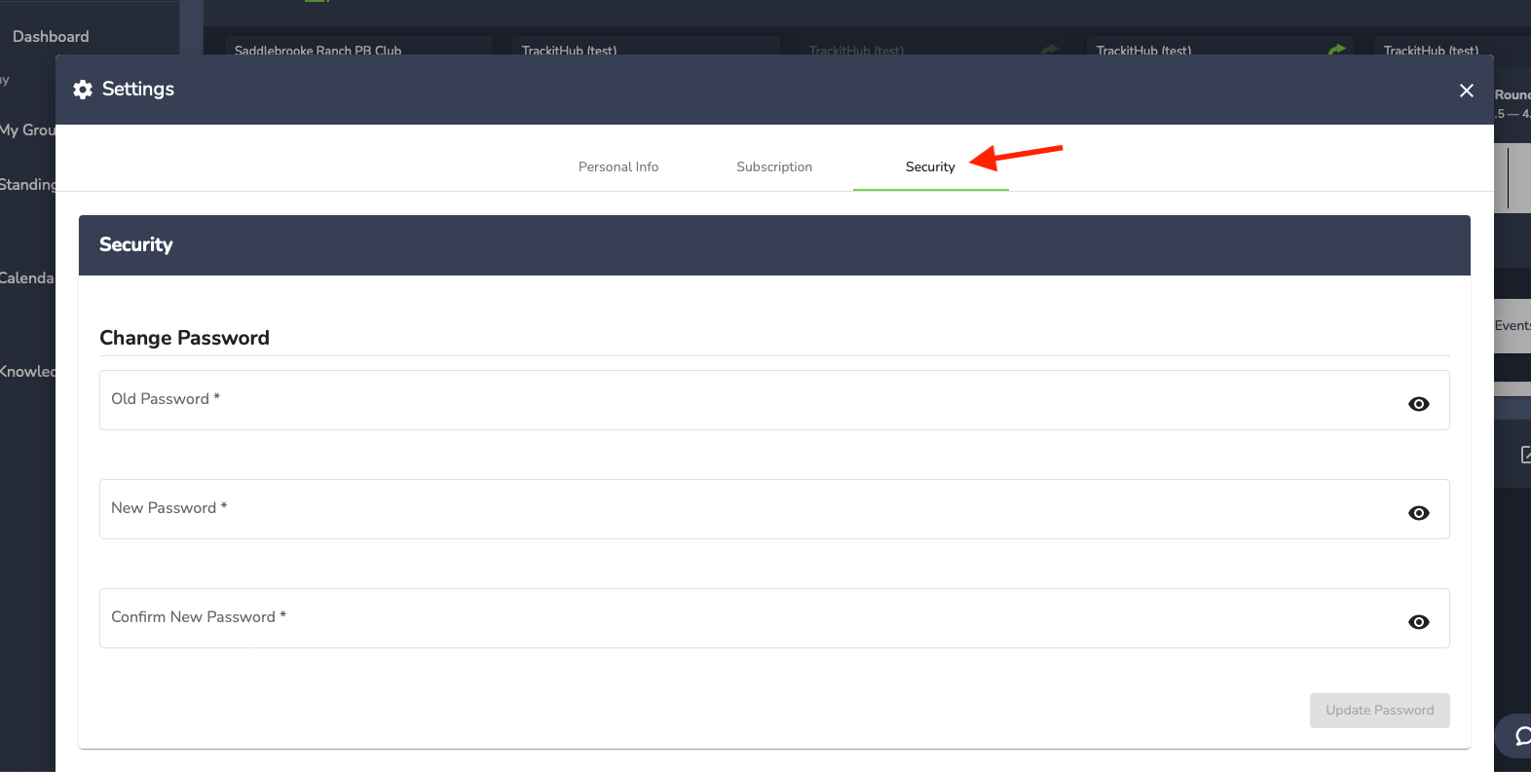Open Knowledge item in the background sidebar
1531x772 pixels.
click(x=28, y=371)
